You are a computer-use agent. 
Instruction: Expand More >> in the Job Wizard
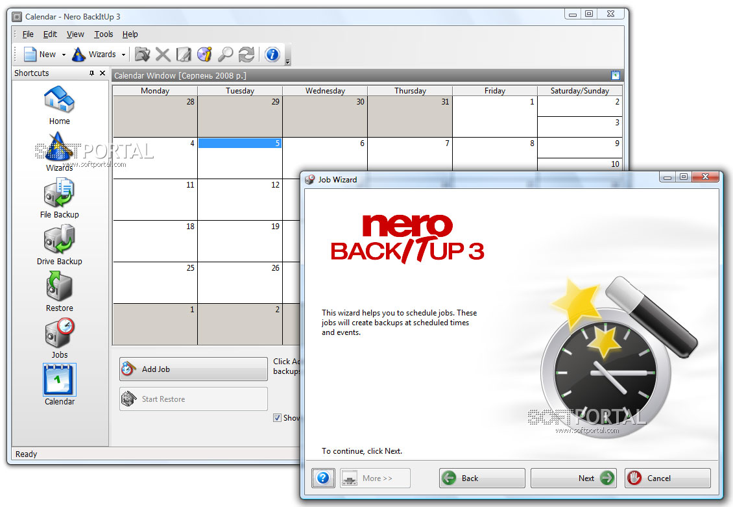pyautogui.click(x=376, y=478)
